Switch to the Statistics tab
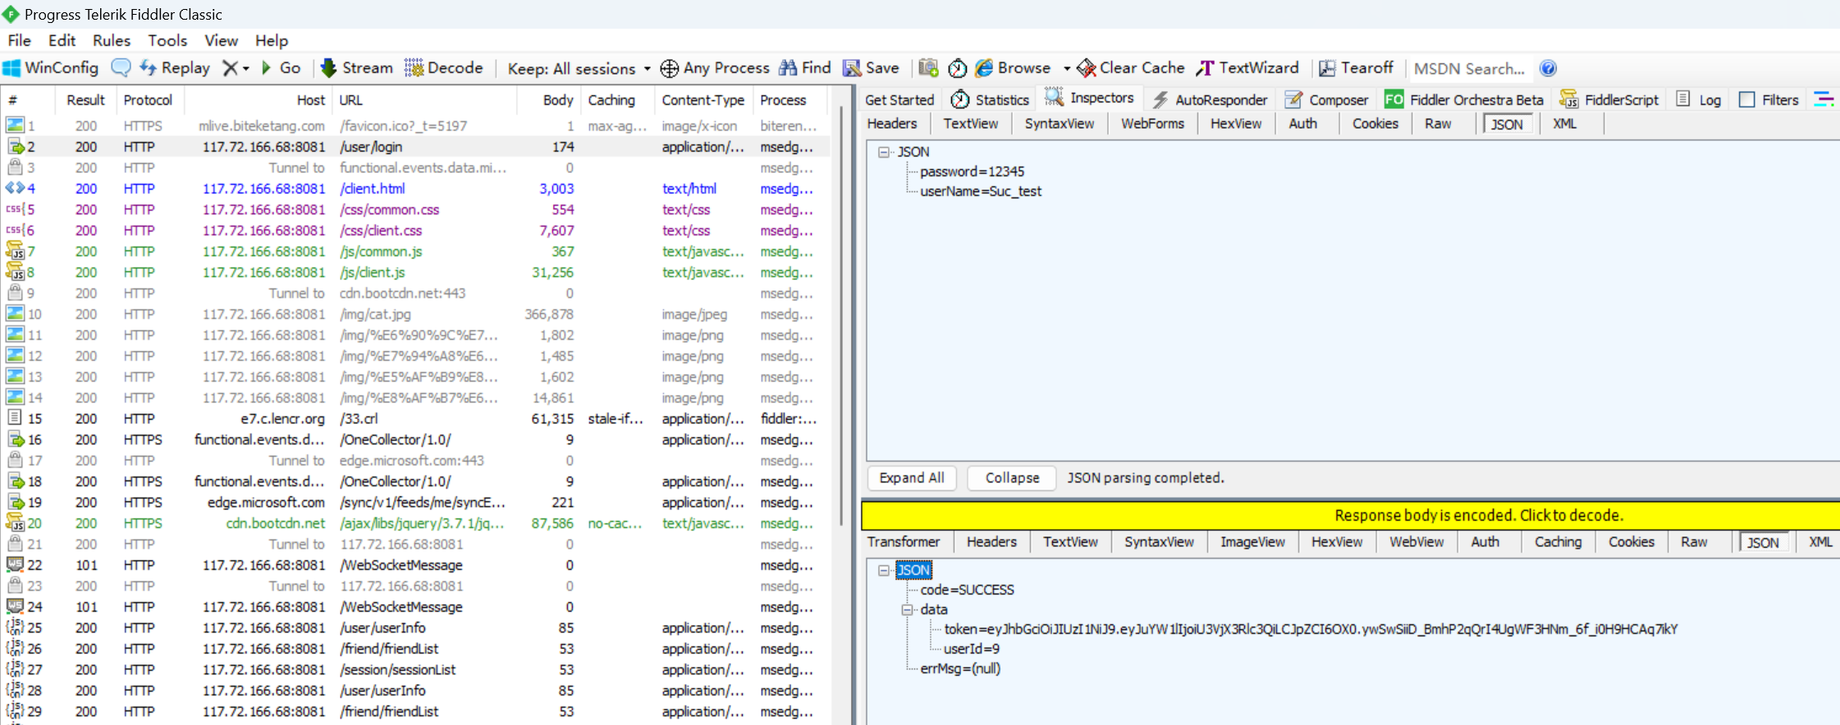This screenshot has width=1840, height=725. point(990,100)
